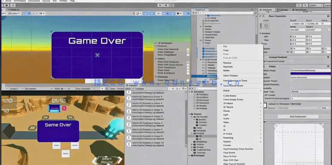Collapse the Assets tree in Project panel
The width and height of the screenshot is (332, 165).
pyautogui.click(x=189, y=114)
